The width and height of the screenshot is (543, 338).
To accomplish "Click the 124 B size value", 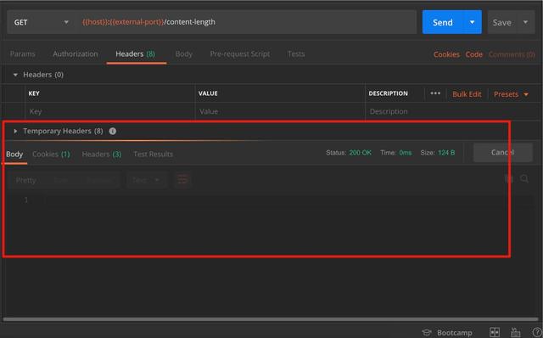I will point(446,153).
